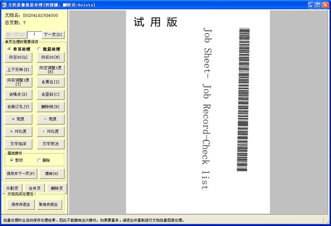Remove noise with 去噪点[X]
331x226 pixels.
coord(18,94)
